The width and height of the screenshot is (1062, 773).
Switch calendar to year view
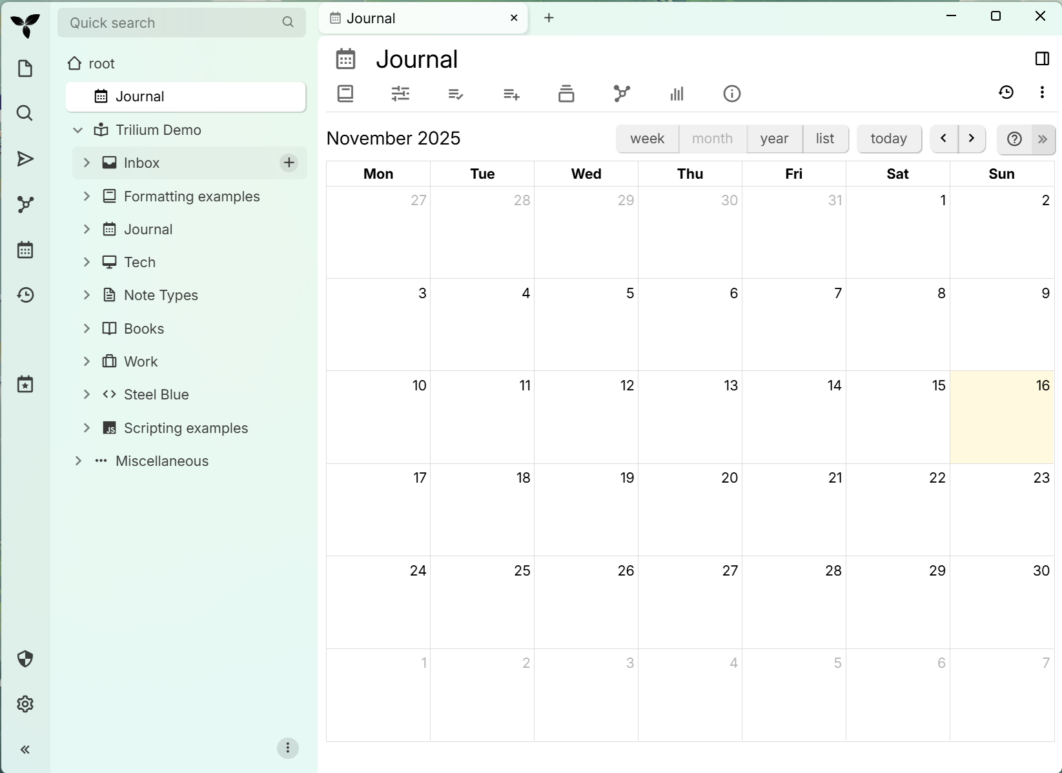(x=774, y=139)
